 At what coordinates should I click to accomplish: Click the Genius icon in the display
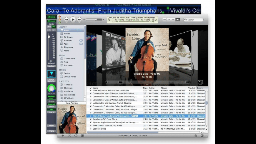[x=153, y=20]
